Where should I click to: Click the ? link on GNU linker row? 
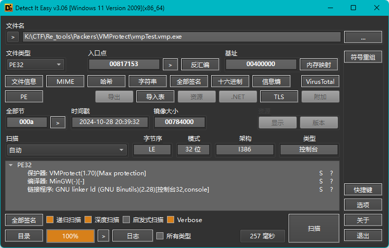pyautogui.click(x=331, y=190)
